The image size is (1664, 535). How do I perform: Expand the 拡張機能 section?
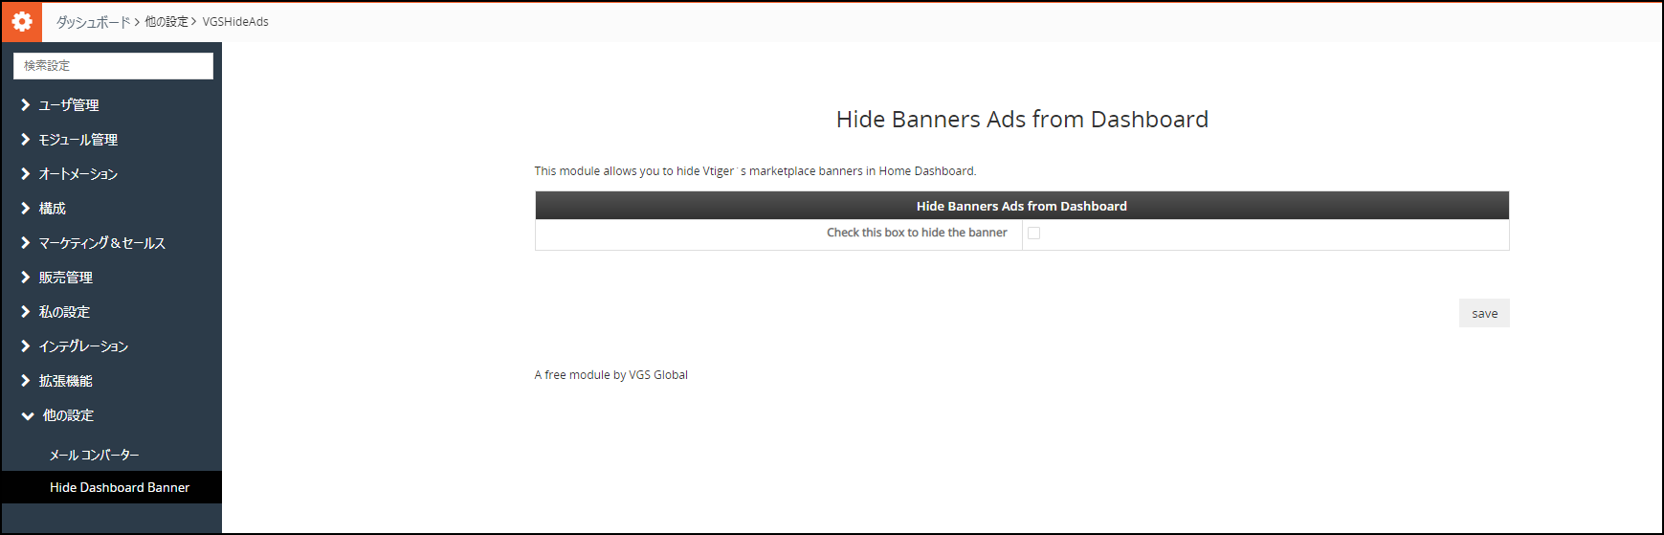[x=65, y=381]
